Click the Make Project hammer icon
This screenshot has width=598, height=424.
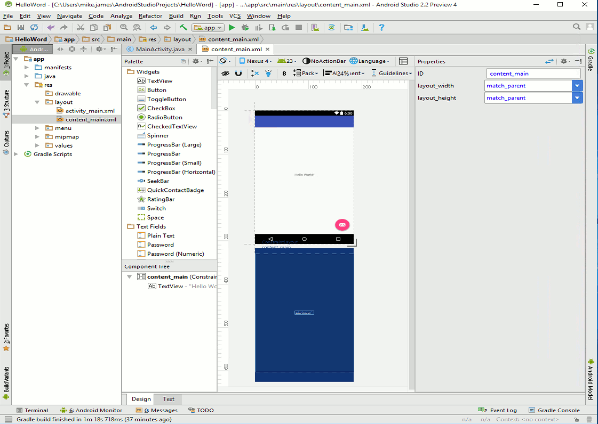[184, 27]
